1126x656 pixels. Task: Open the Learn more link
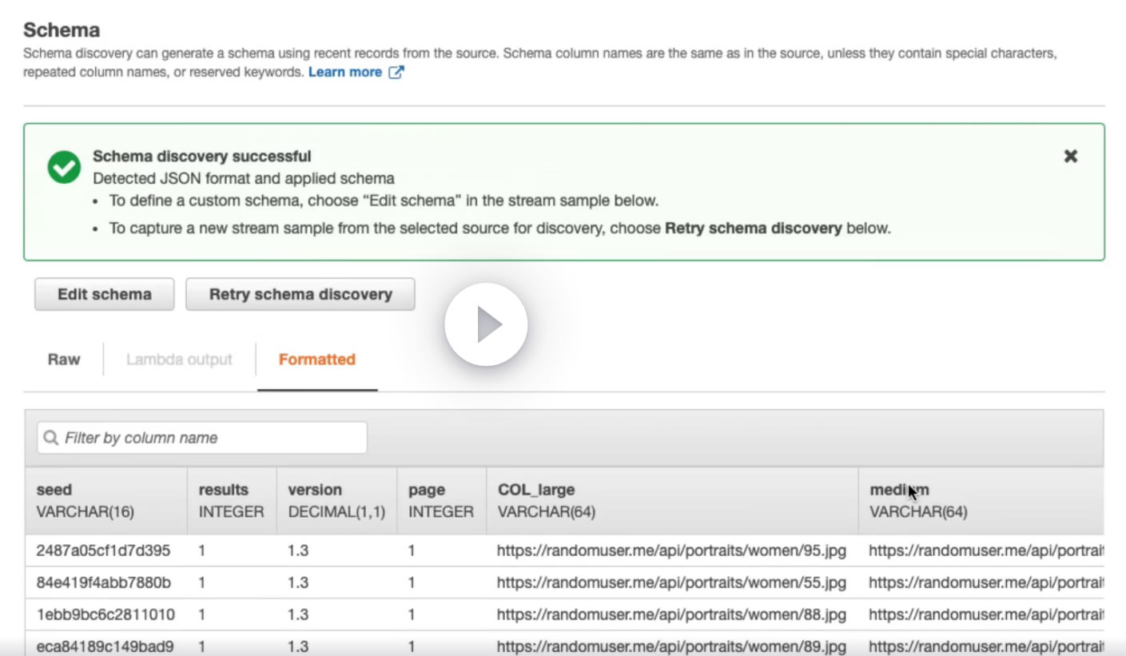point(345,72)
